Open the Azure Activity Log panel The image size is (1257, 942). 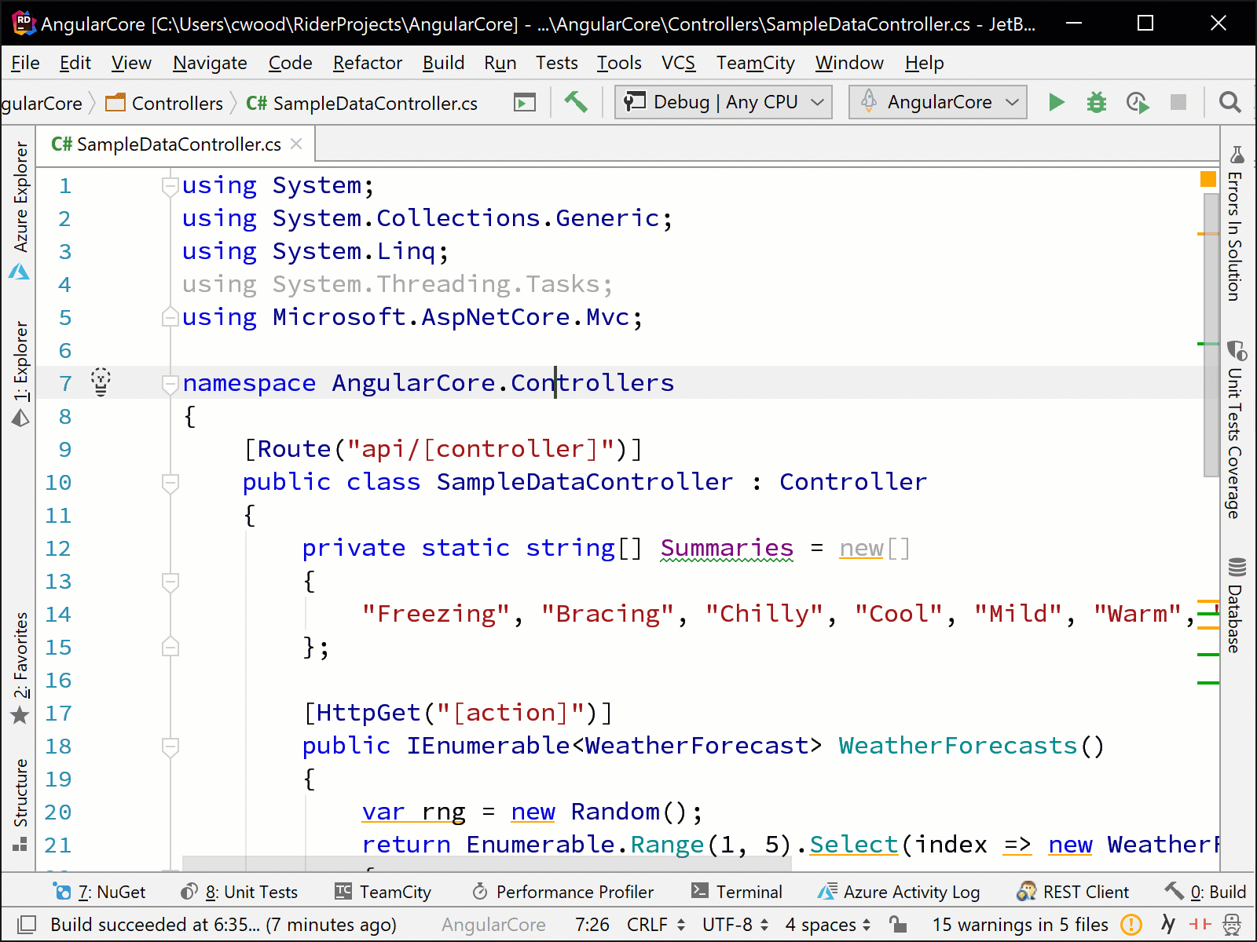pyautogui.click(x=898, y=892)
